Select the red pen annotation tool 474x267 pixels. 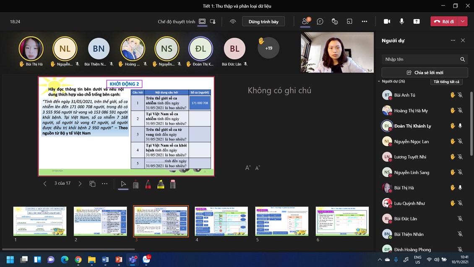coord(148,184)
